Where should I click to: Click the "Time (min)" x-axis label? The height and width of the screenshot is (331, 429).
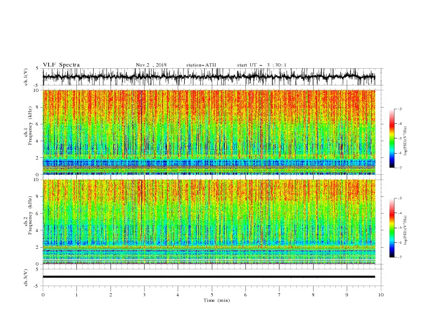(217, 300)
